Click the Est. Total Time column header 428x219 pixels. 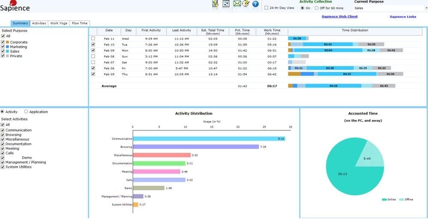(213, 31)
